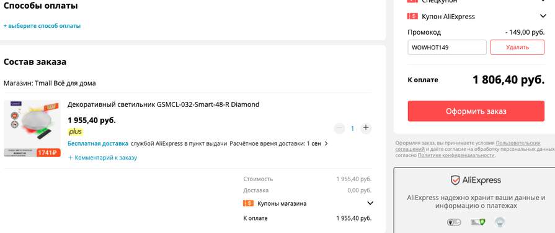The width and height of the screenshot is (555, 233).
Task: Click Оформить заказ button
Action: [476, 111]
